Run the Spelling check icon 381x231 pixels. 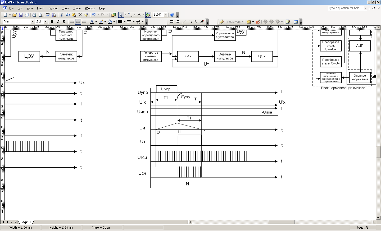pyautogui.click(x=48, y=15)
